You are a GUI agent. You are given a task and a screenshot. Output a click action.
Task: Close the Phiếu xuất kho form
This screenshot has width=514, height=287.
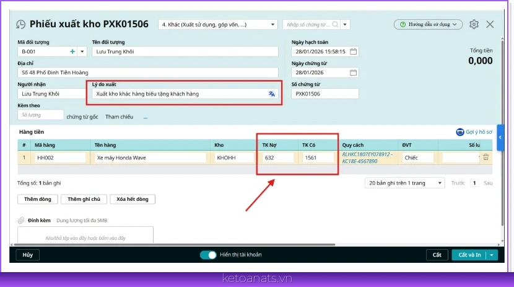pyautogui.click(x=490, y=24)
